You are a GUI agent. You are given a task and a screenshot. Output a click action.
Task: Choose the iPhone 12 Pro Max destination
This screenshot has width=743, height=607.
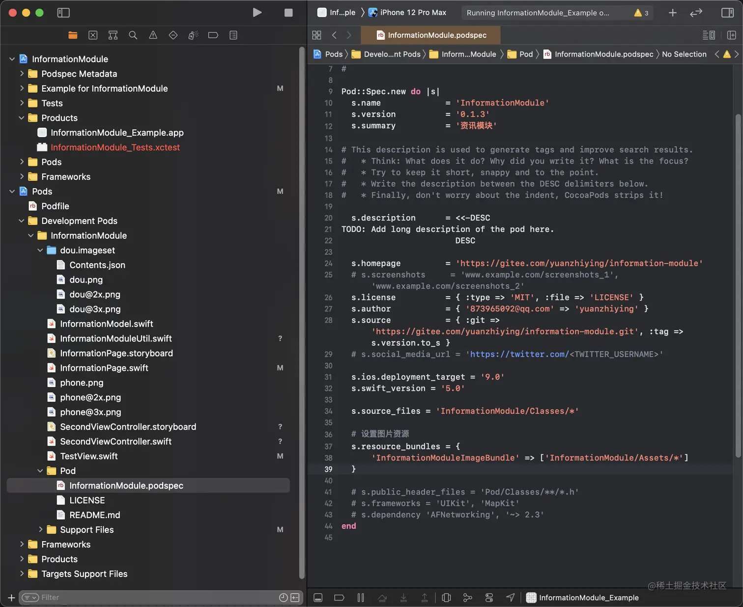point(407,13)
